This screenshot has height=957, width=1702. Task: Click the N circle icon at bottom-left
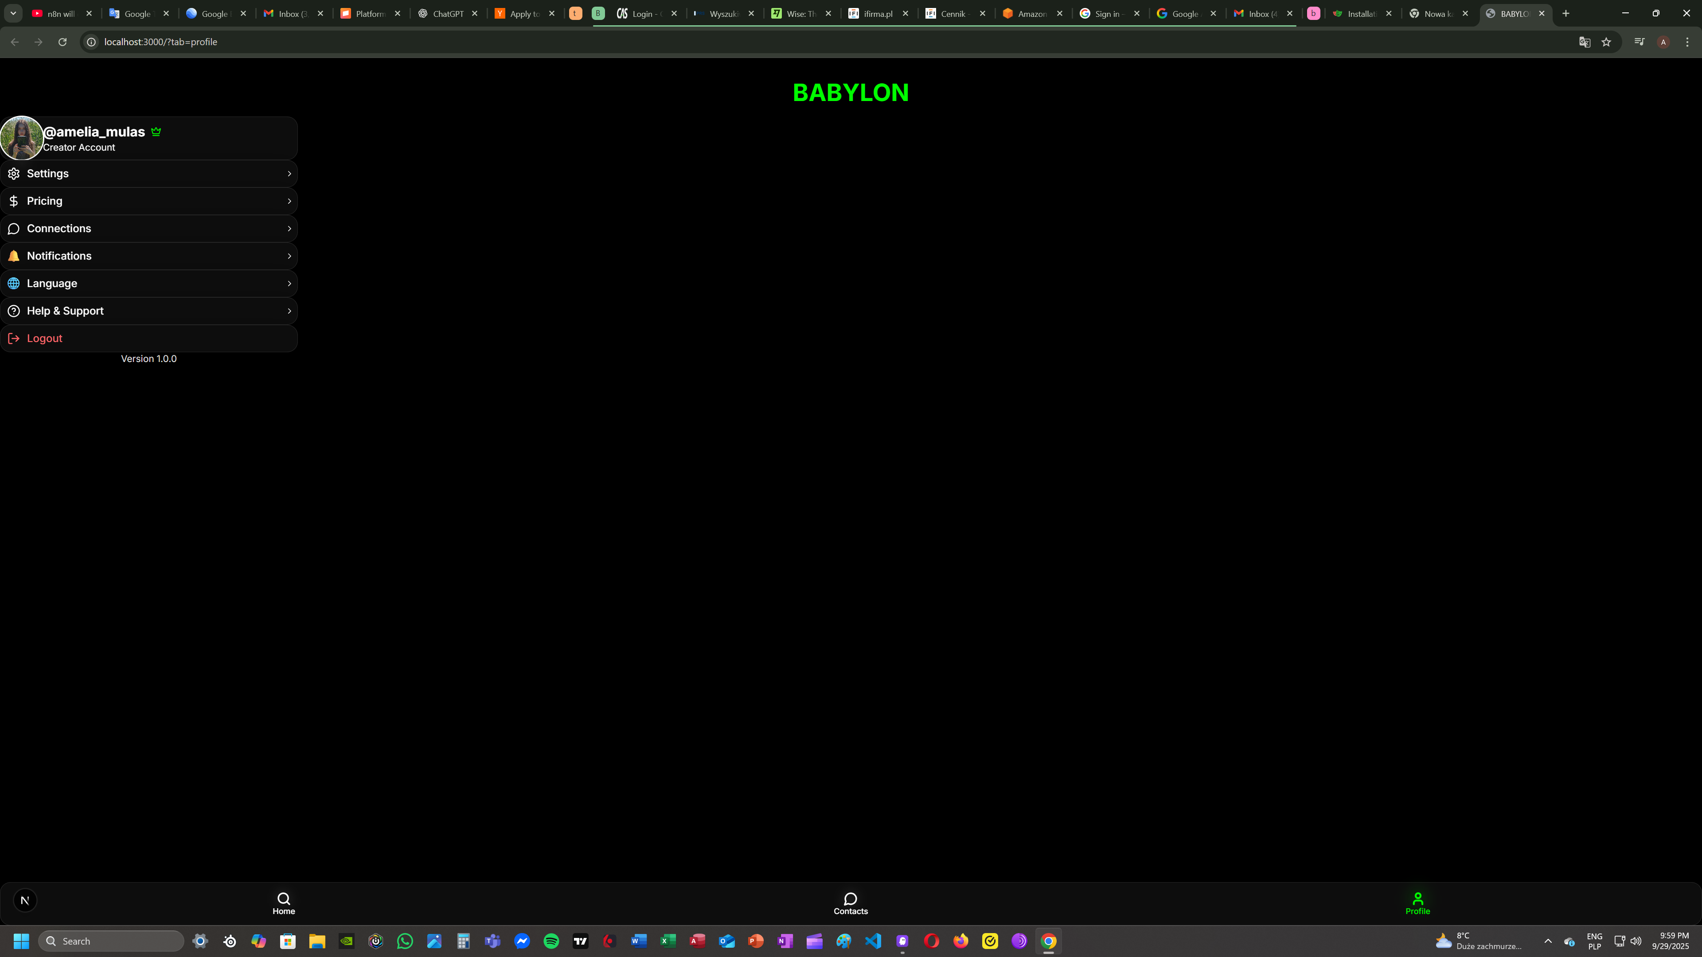click(25, 900)
